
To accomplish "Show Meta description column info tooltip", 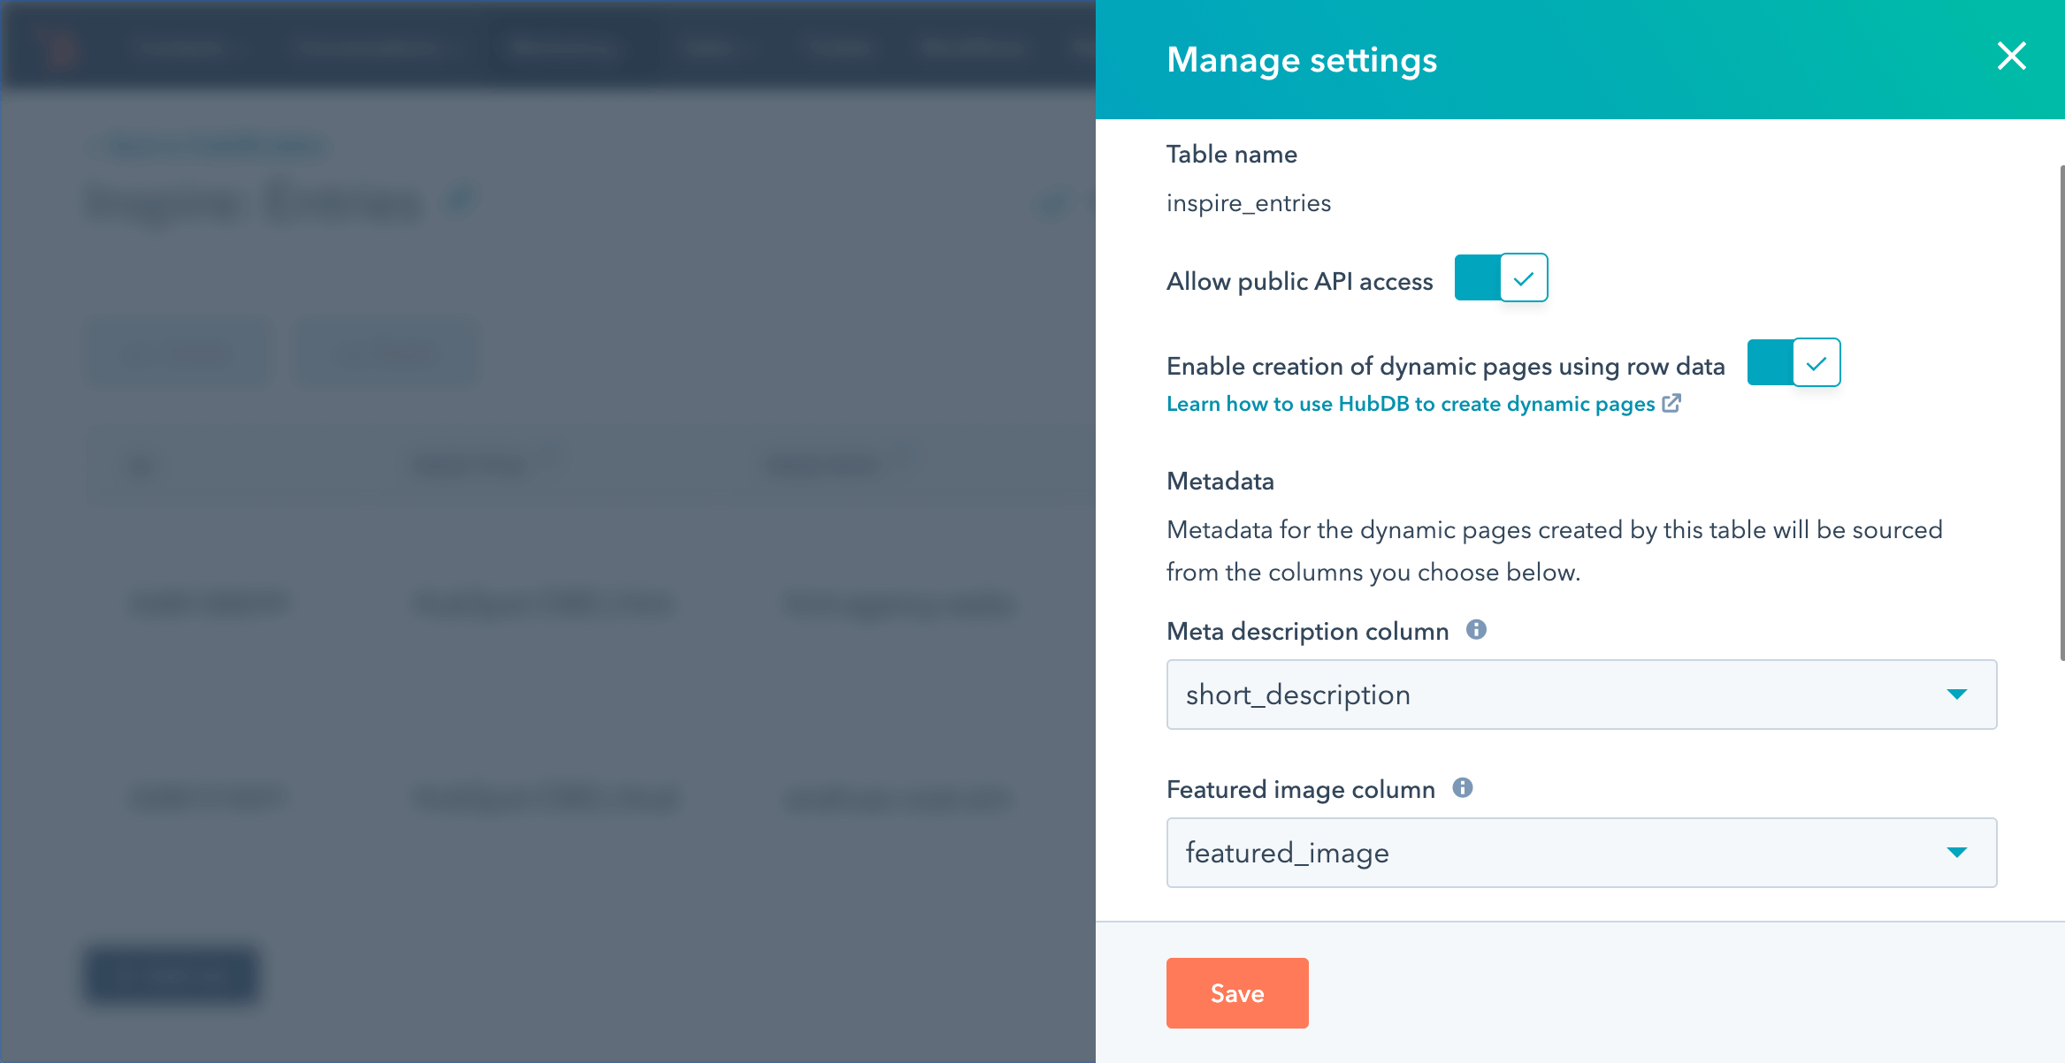I will (x=1476, y=630).
